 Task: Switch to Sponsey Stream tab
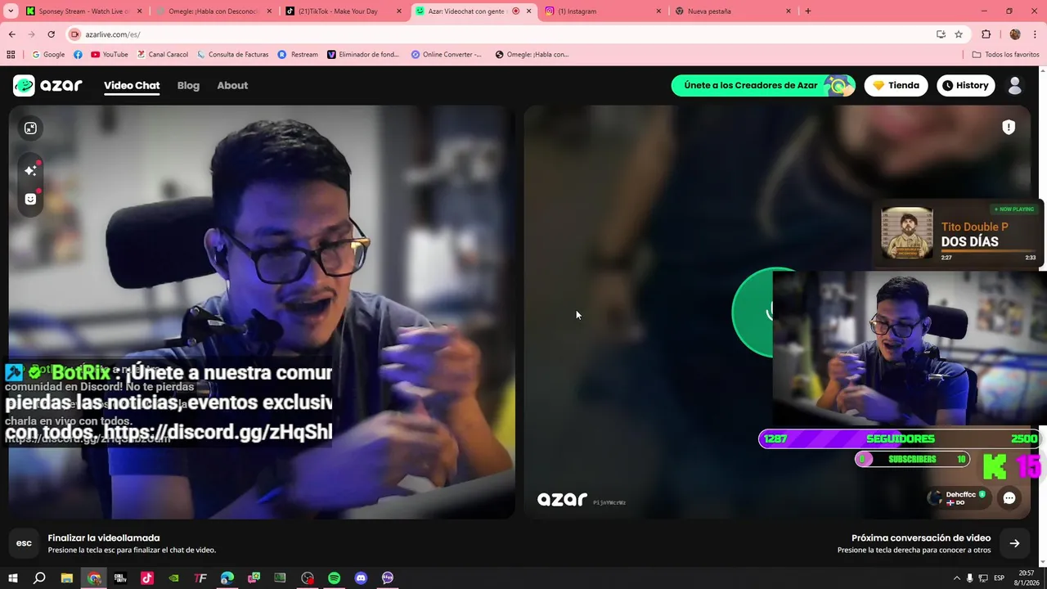(x=83, y=11)
